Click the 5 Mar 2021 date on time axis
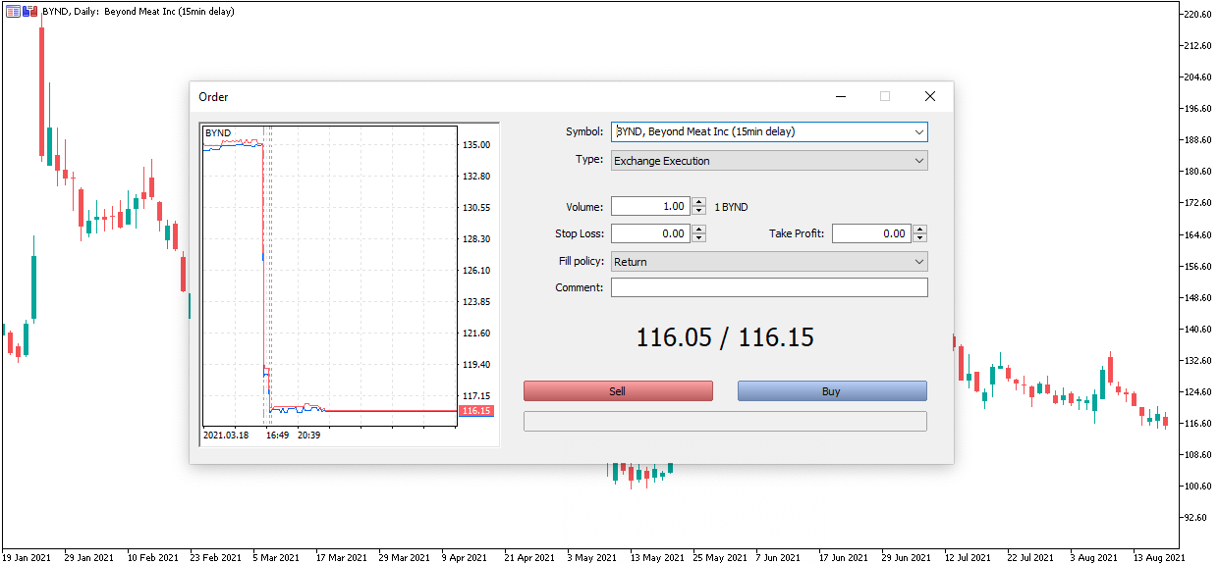Image resolution: width=1219 pixels, height=564 pixels. click(x=276, y=557)
